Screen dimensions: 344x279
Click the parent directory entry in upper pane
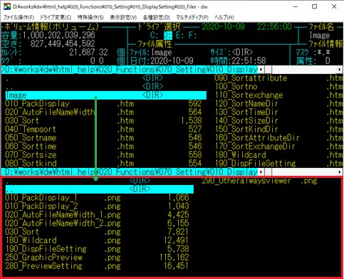(84, 87)
